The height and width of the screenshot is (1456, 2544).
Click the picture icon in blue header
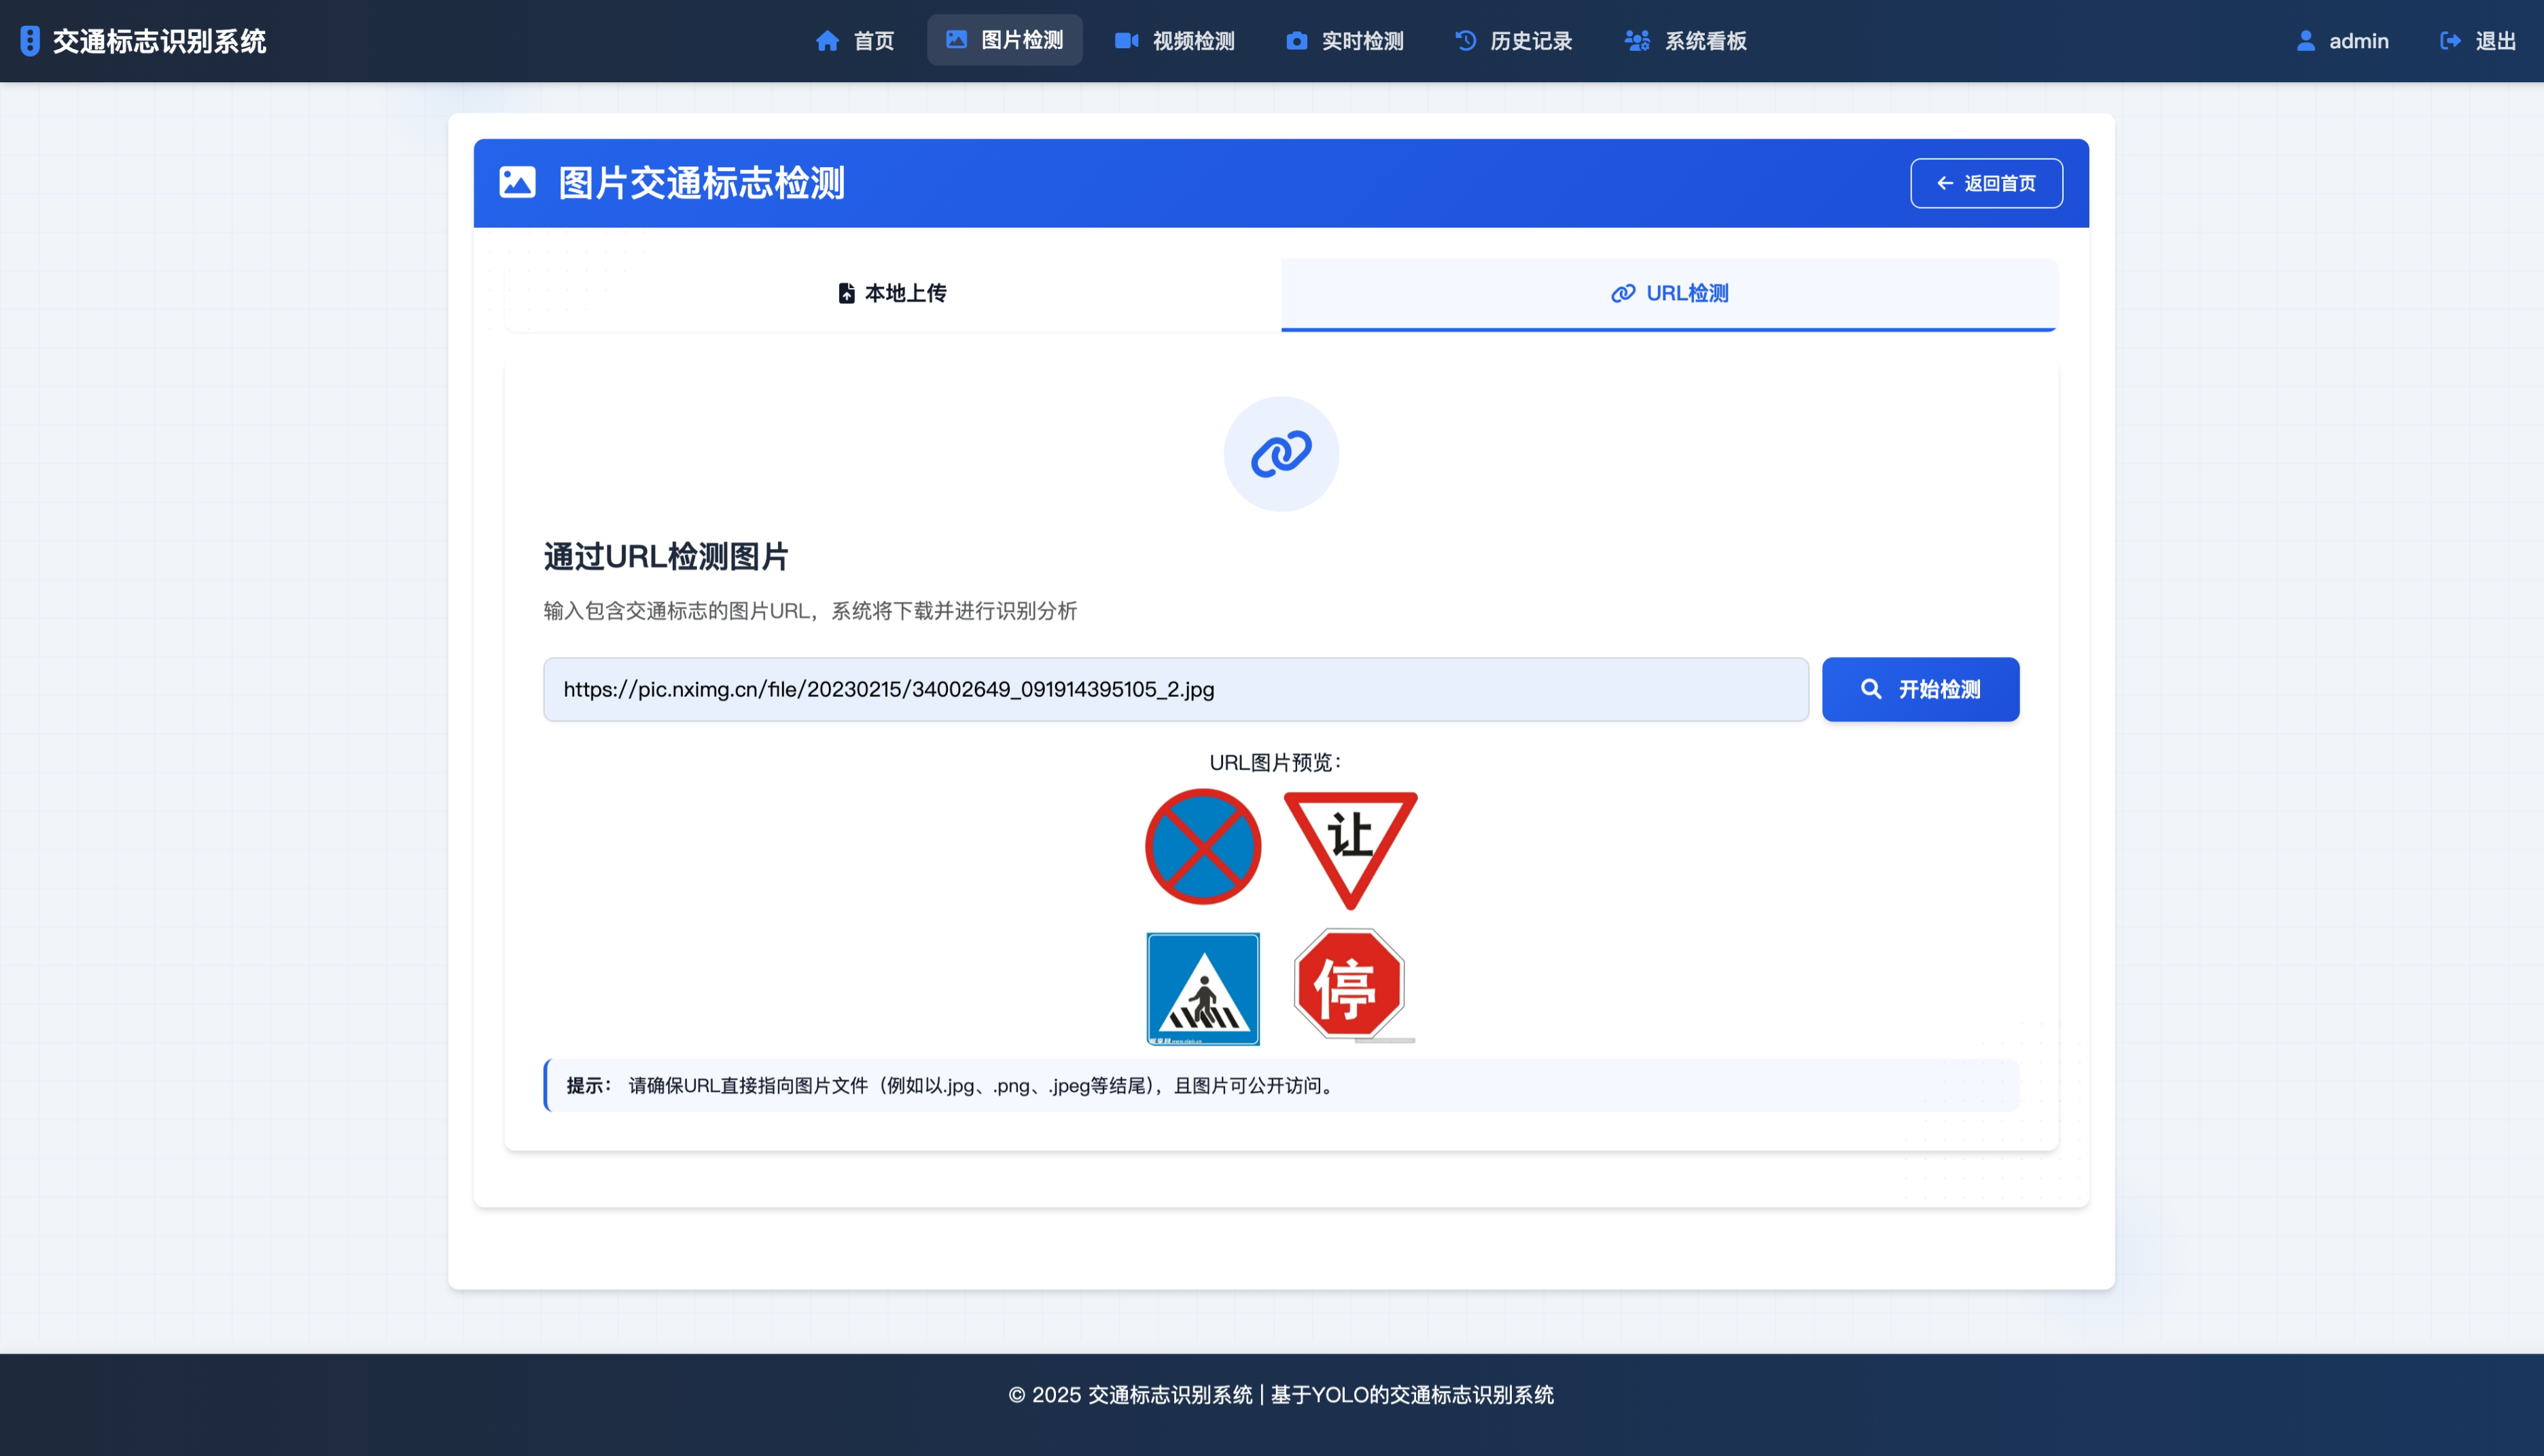(x=517, y=183)
